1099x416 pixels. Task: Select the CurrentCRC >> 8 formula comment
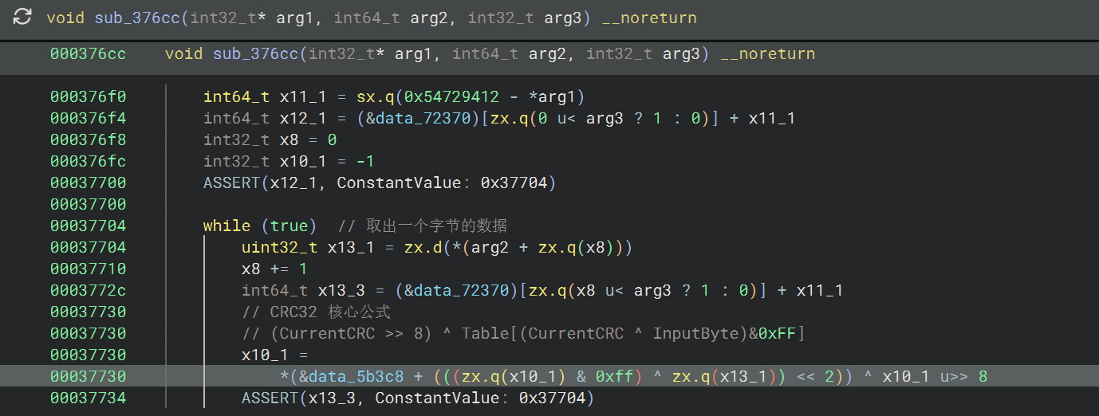coord(523,333)
